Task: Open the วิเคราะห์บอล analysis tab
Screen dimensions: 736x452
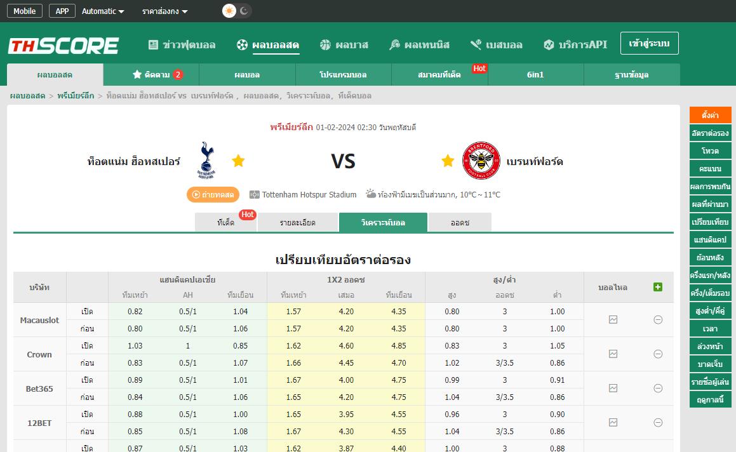Action: (383, 222)
